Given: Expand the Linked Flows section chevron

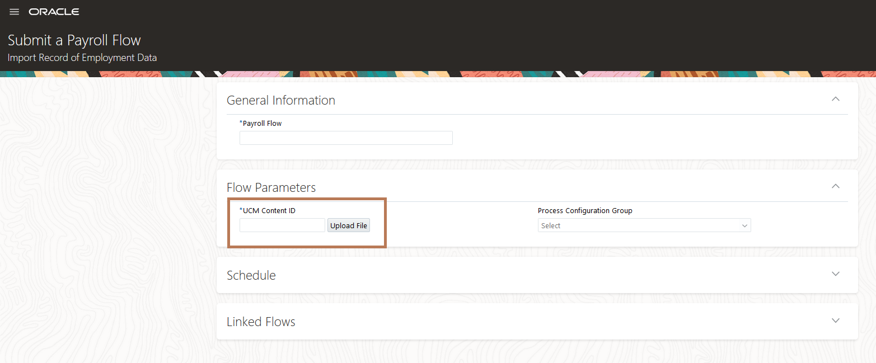Looking at the screenshot, I should tap(835, 320).
